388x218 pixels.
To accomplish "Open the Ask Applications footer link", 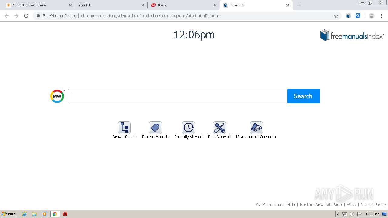I will pos(269,205).
